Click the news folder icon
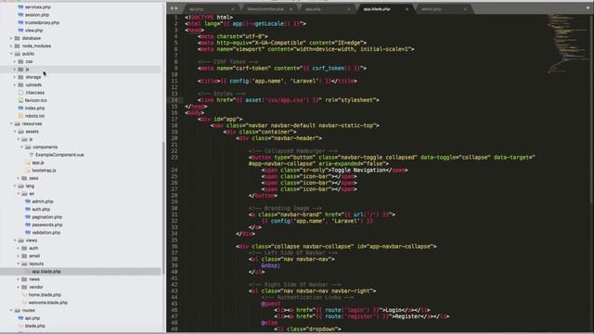Viewport: 594px width, 334px height. click(24, 279)
